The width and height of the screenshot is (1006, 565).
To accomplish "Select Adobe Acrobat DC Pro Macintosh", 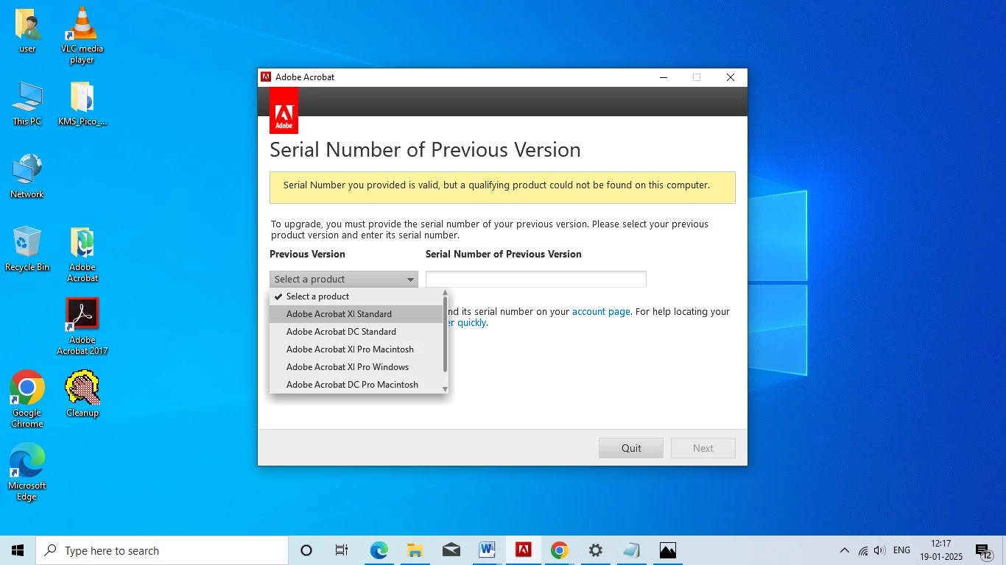I will coord(356,385).
